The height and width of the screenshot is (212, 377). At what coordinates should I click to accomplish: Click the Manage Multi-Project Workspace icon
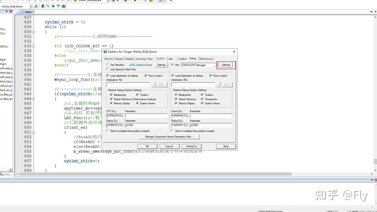(48, 6)
